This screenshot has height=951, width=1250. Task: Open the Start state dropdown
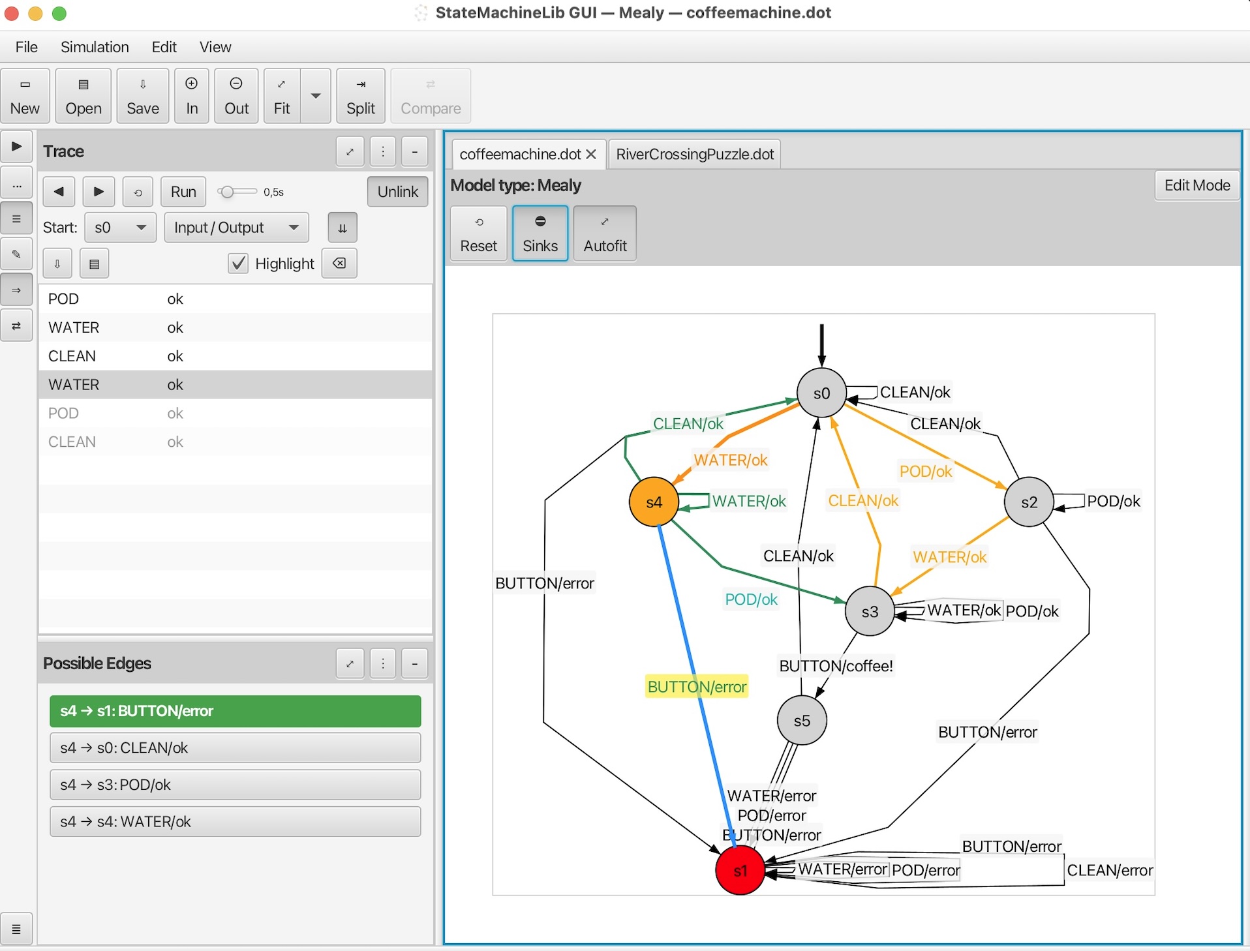click(x=121, y=228)
